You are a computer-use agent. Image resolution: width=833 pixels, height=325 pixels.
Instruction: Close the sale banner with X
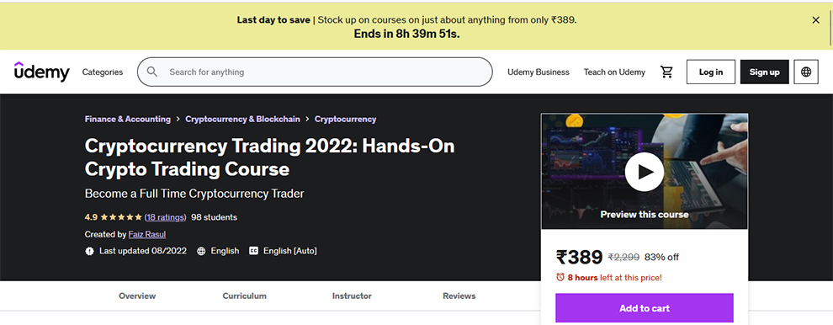815,20
